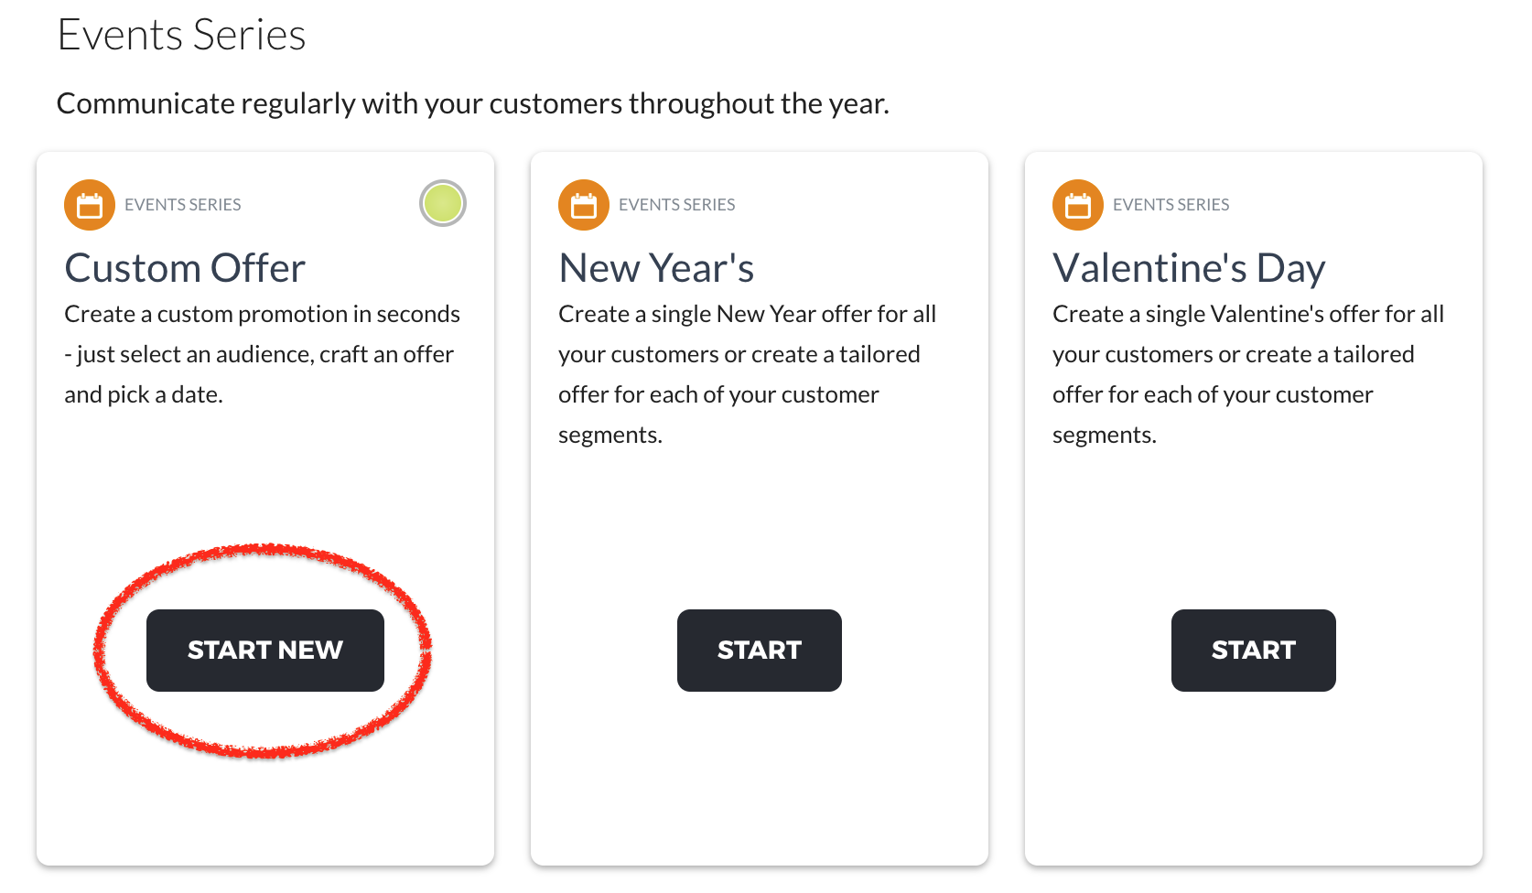
Task: Start the New Year's event series
Action: click(x=759, y=651)
